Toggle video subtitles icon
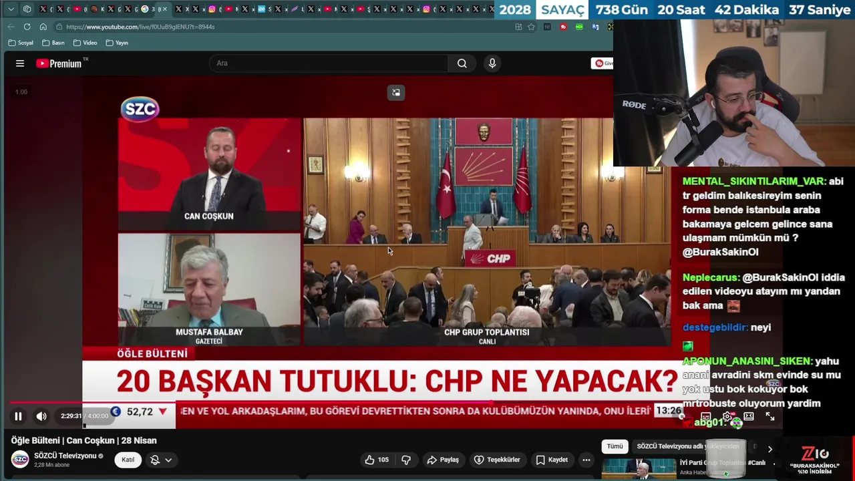The width and height of the screenshot is (855, 481). [x=705, y=416]
